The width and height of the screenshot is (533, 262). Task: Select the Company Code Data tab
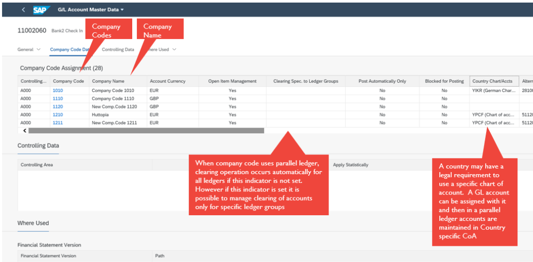(x=70, y=49)
